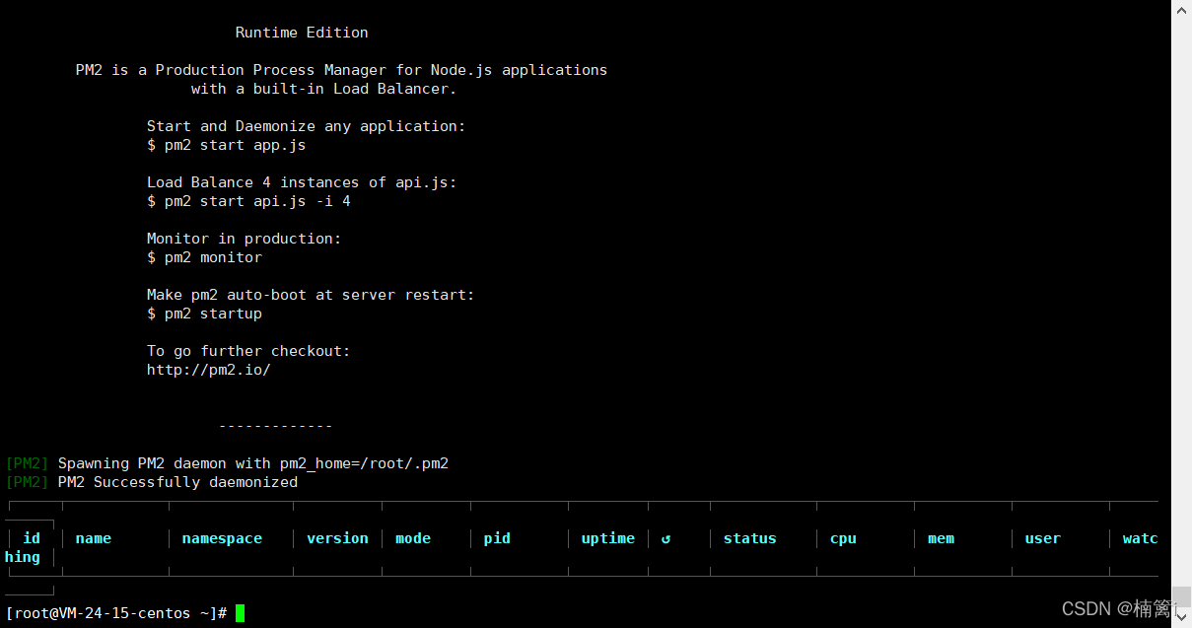
Task: Click the restart count symbol column header
Action: (x=666, y=538)
